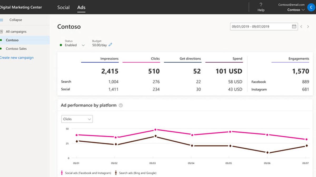
Task: Click the Help question mark icon
Action: (261, 5)
